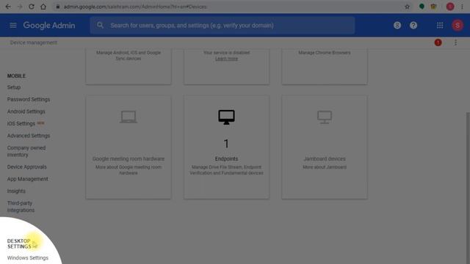Open Android Settings

26,111
